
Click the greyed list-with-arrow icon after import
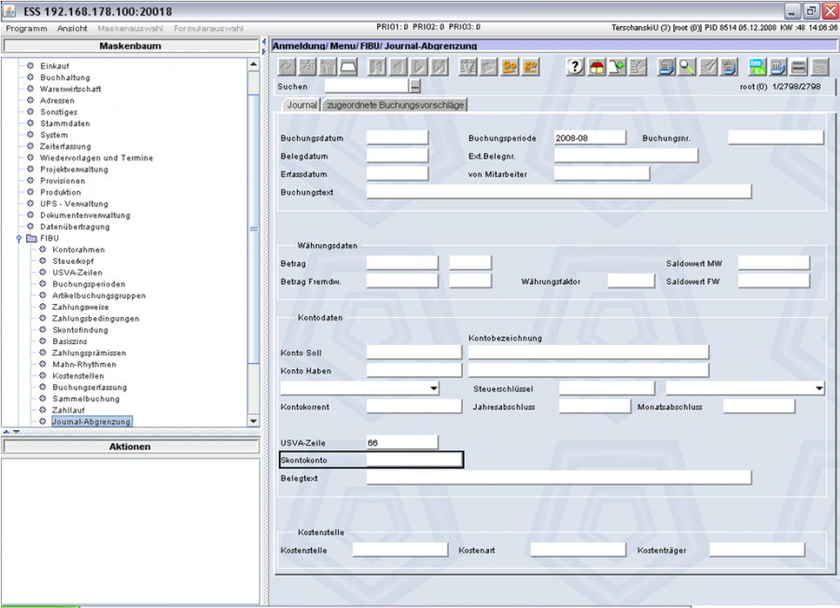click(x=638, y=67)
